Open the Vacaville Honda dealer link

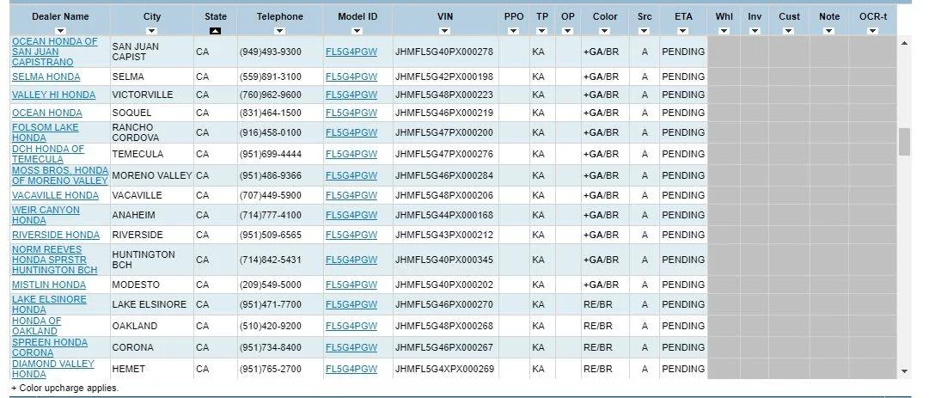[x=56, y=196]
